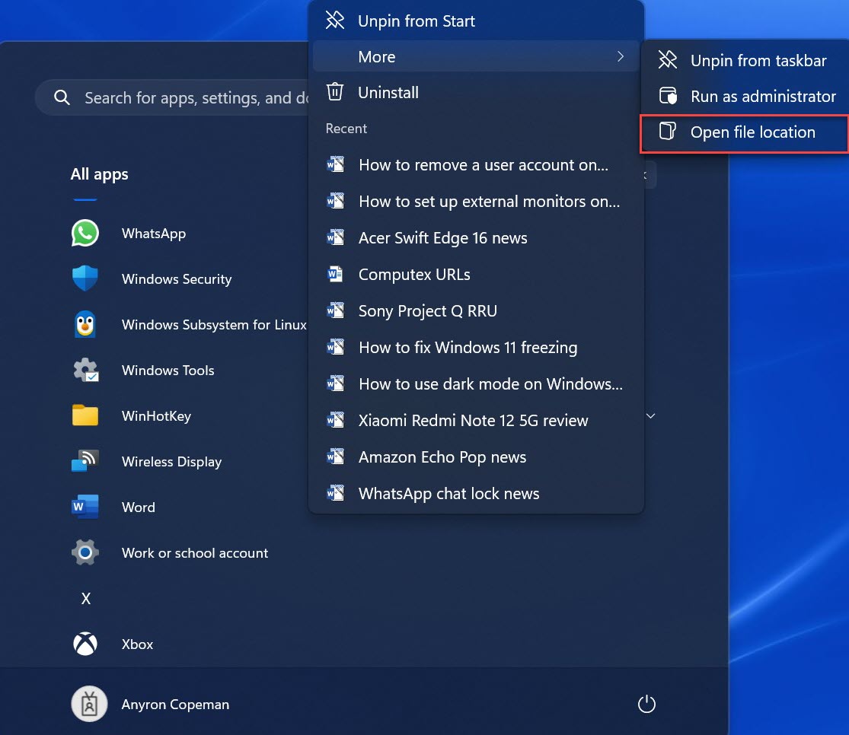This screenshot has width=849, height=735.
Task: Click the Work or school account gear icon
Action: point(85,552)
